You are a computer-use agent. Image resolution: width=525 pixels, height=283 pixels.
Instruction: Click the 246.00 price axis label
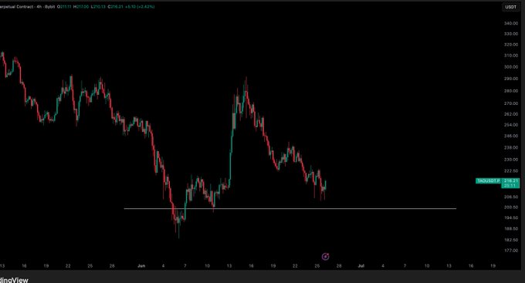click(x=510, y=136)
